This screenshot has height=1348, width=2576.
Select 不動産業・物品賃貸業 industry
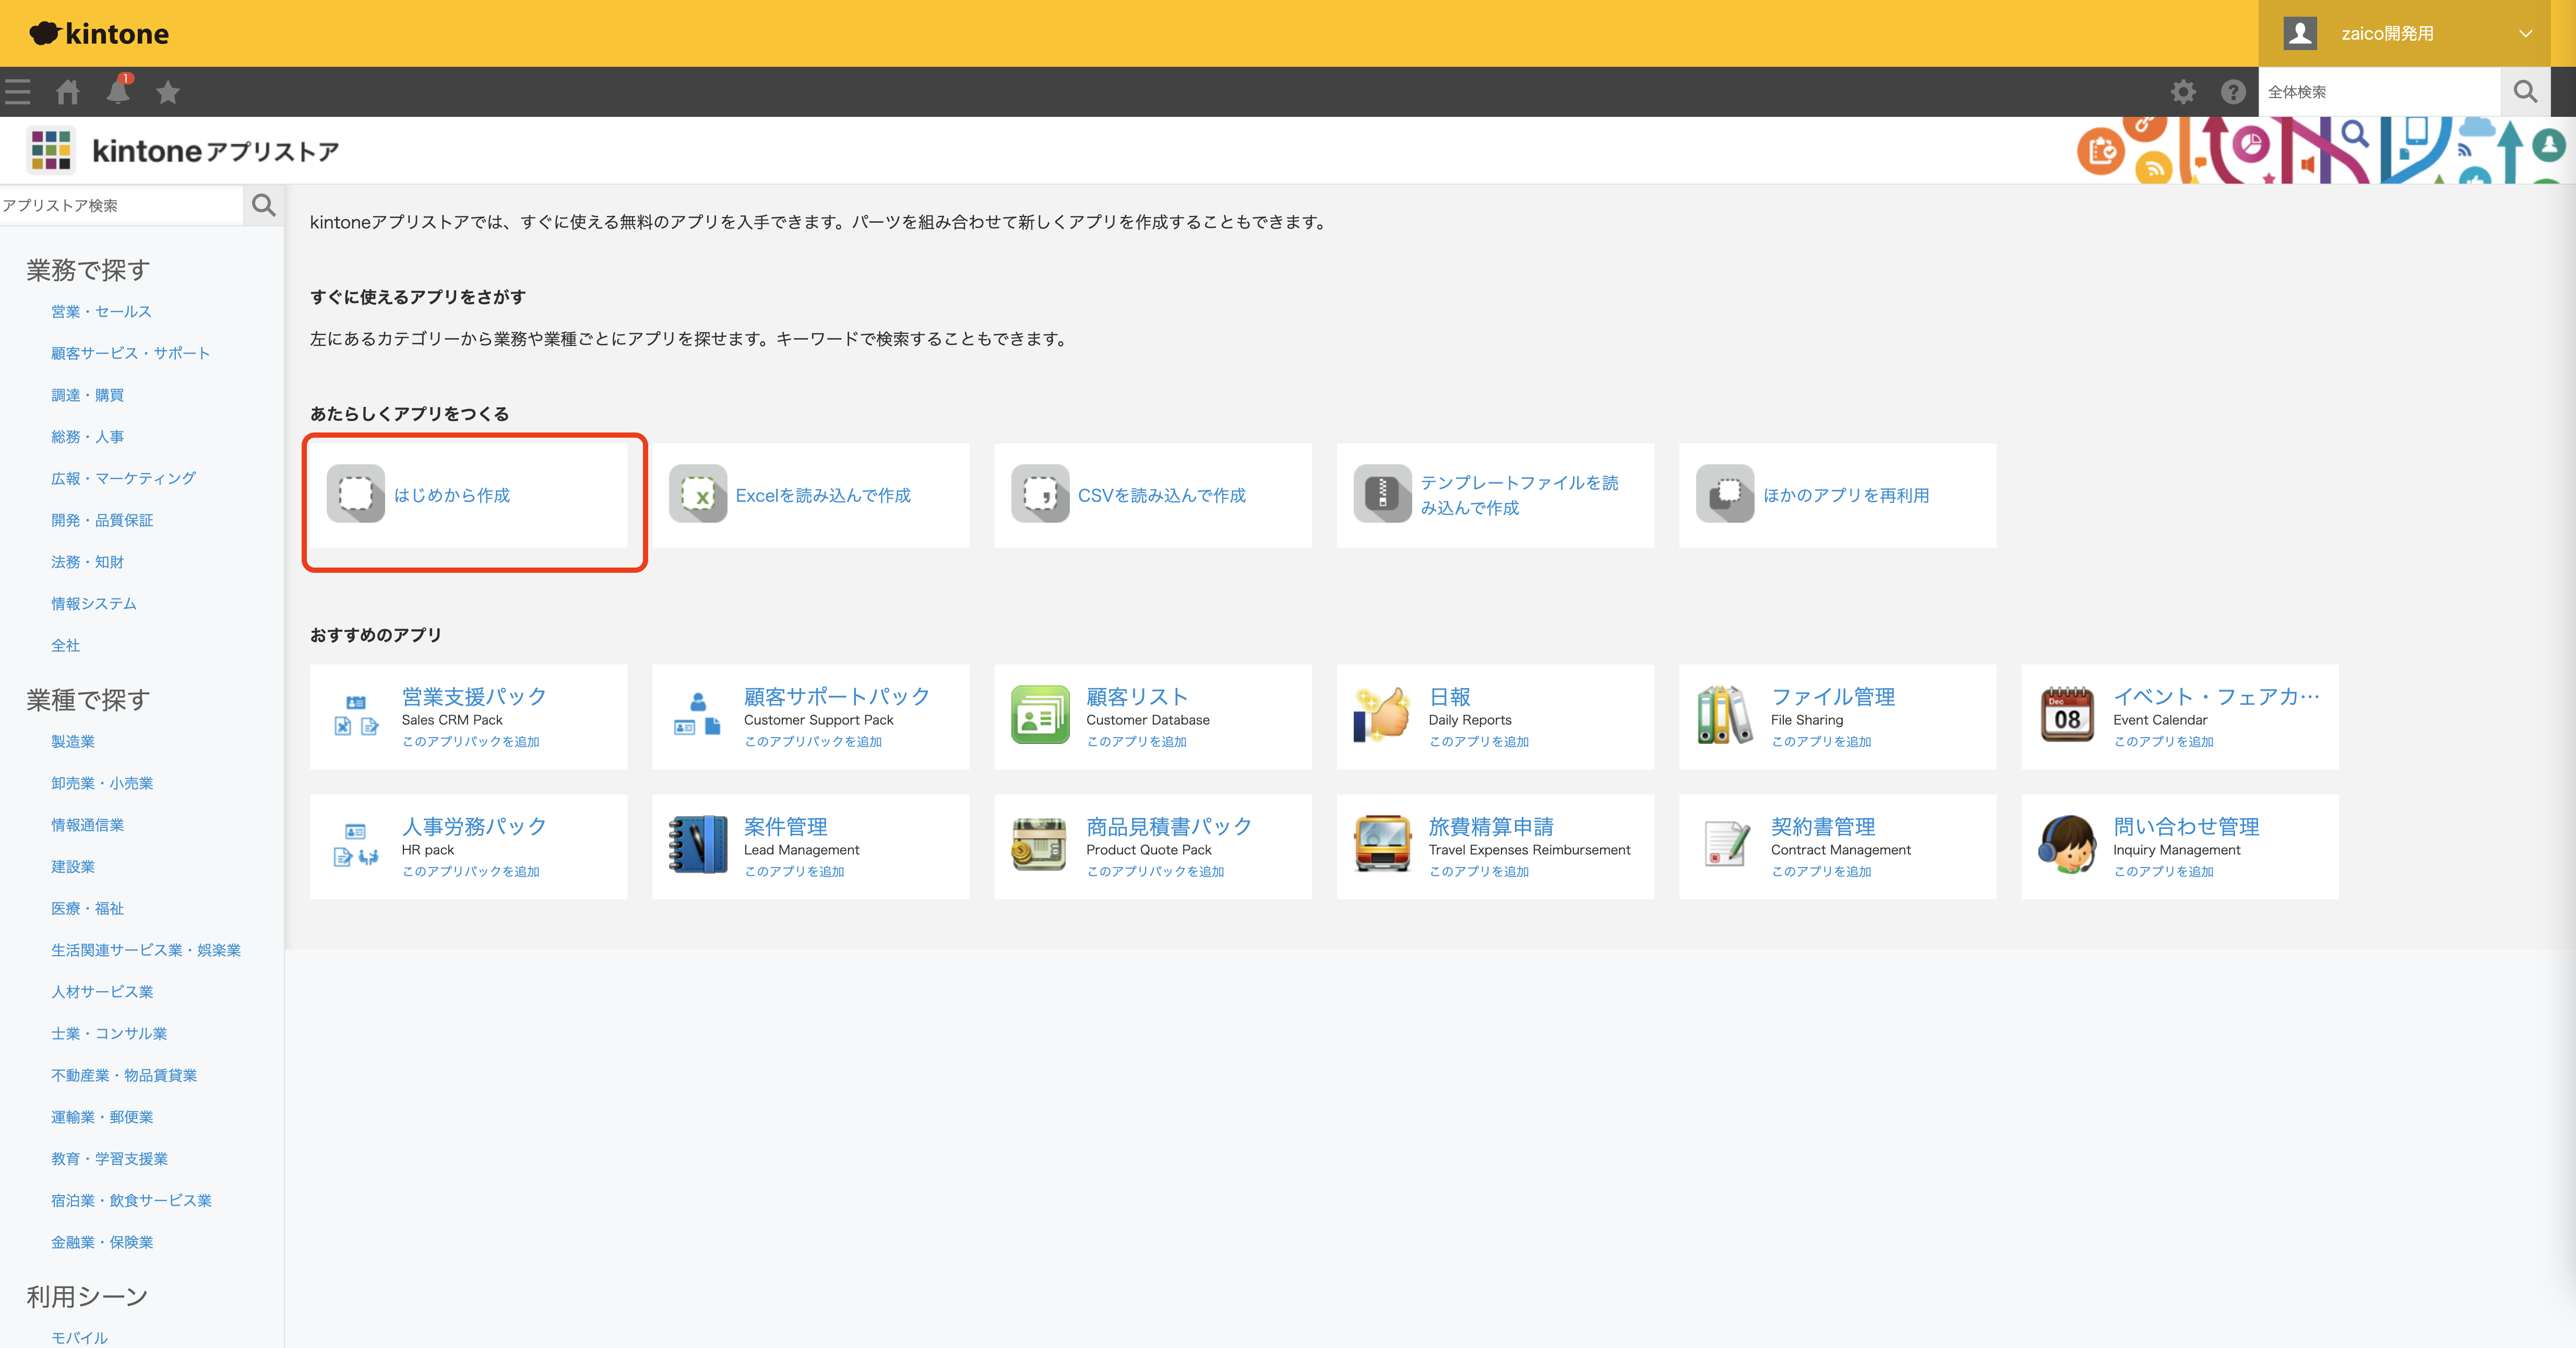[124, 1075]
